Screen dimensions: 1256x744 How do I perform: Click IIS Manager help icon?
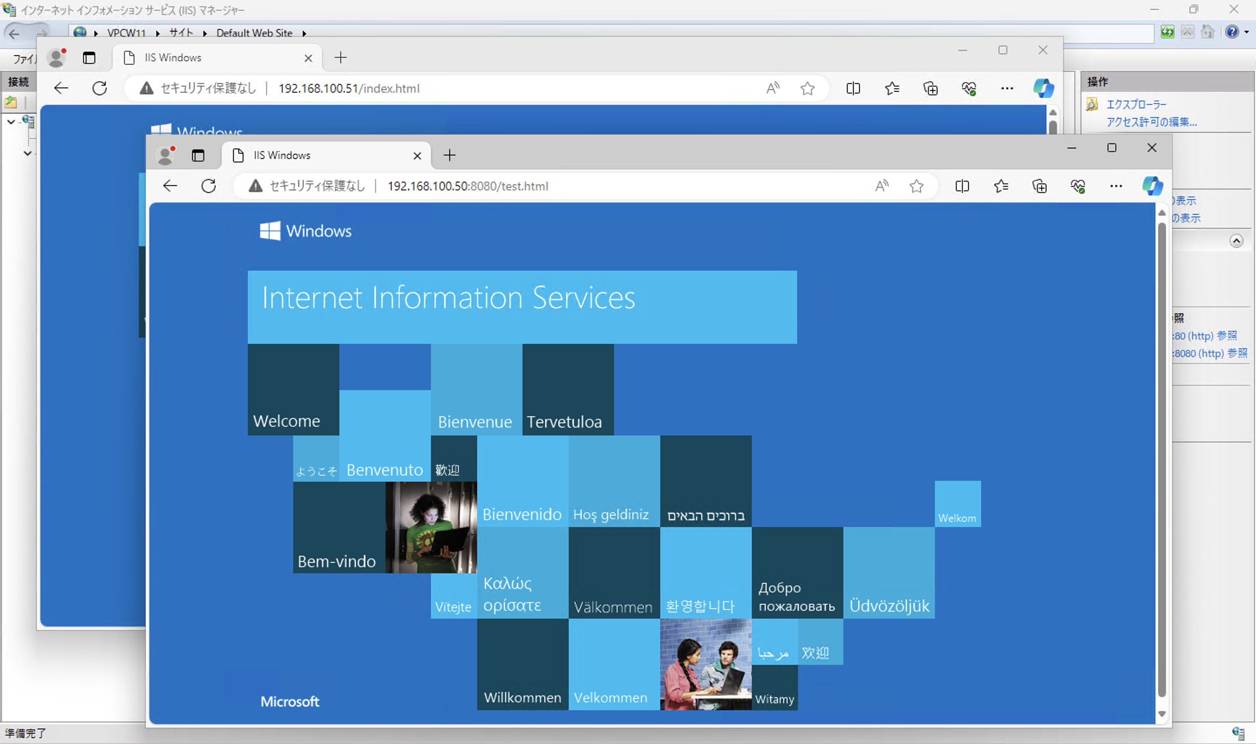point(1232,32)
